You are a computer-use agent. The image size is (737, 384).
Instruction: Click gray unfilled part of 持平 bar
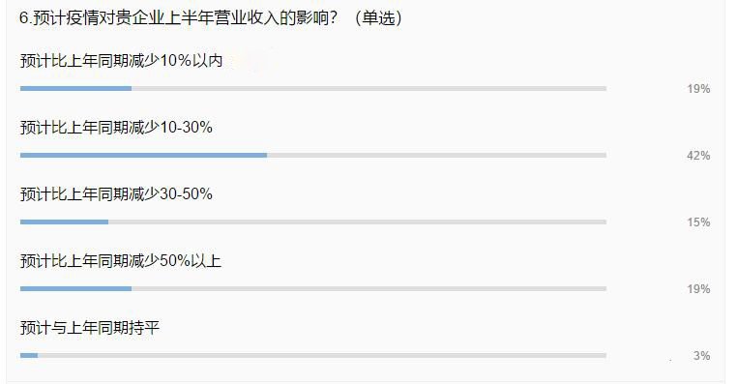coord(322,355)
